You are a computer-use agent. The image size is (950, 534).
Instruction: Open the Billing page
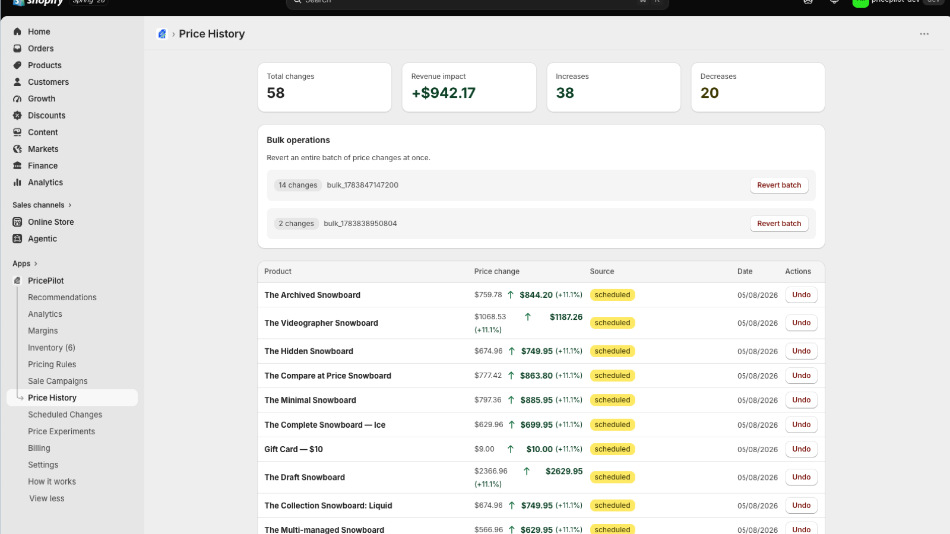pos(39,448)
